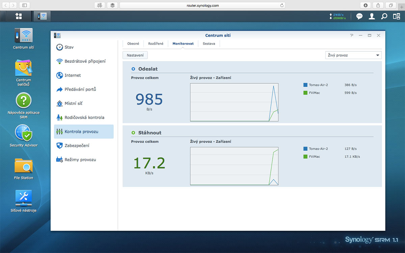The width and height of the screenshot is (405, 253).
Task: Launch File Station from desktop
Action: (x=24, y=166)
